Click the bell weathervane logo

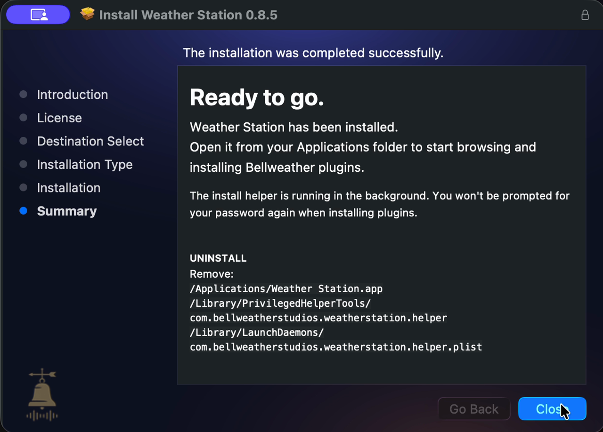pos(42,394)
